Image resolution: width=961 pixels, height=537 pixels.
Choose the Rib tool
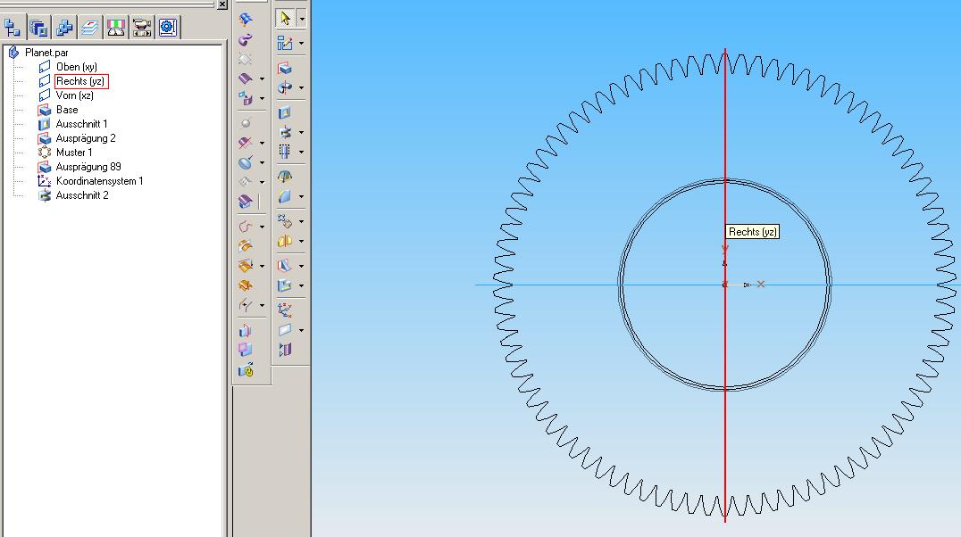pyautogui.click(x=285, y=265)
